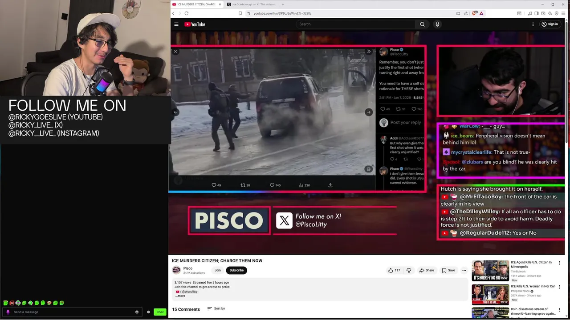The height and width of the screenshot is (320, 570).
Task: Open more actions menu beside Save
Action: tap(464, 270)
